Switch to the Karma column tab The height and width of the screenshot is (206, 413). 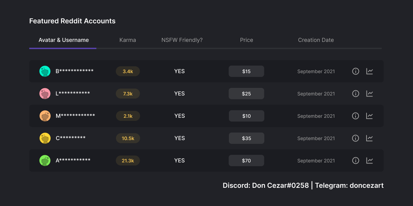coord(128,40)
